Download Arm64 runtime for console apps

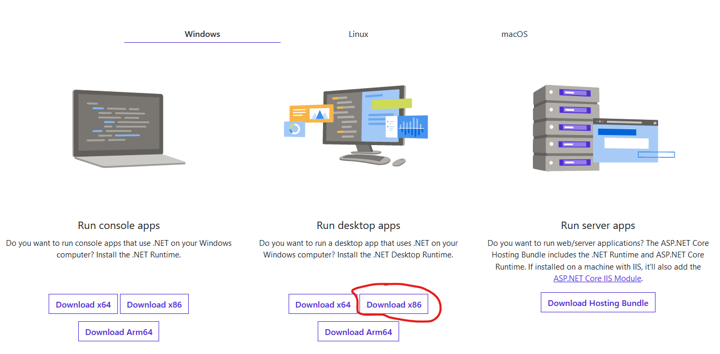click(x=119, y=332)
